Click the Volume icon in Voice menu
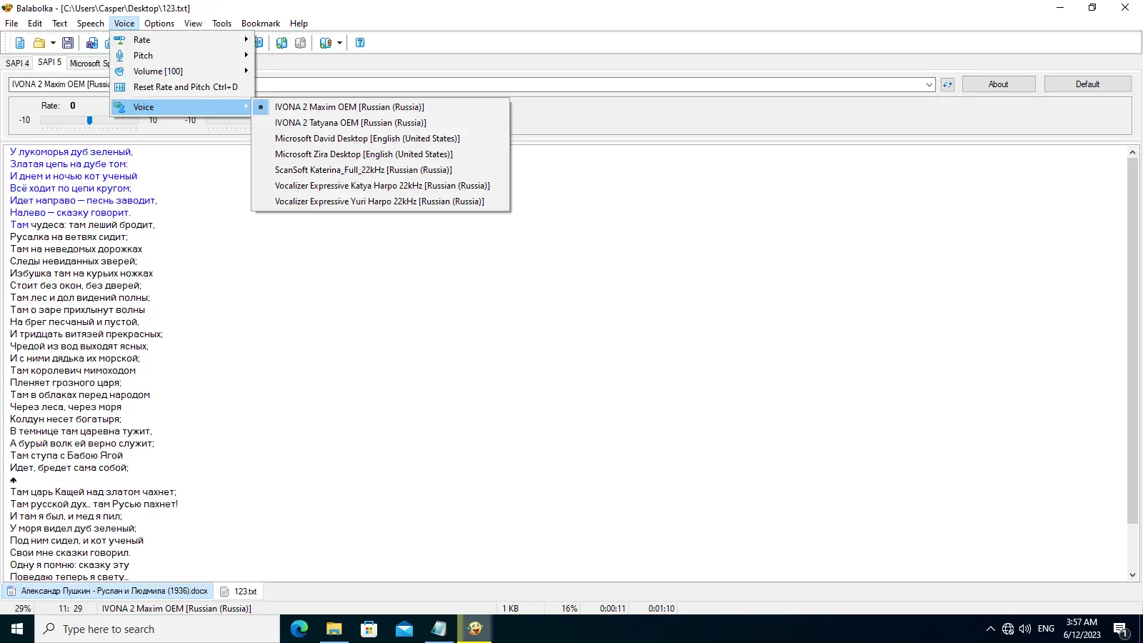Image resolution: width=1143 pixels, height=643 pixels. (120, 71)
